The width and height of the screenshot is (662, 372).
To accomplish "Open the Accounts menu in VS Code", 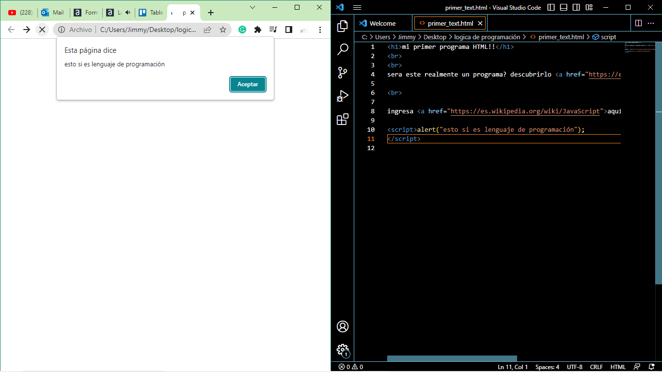I will pyautogui.click(x=343, y=326).
